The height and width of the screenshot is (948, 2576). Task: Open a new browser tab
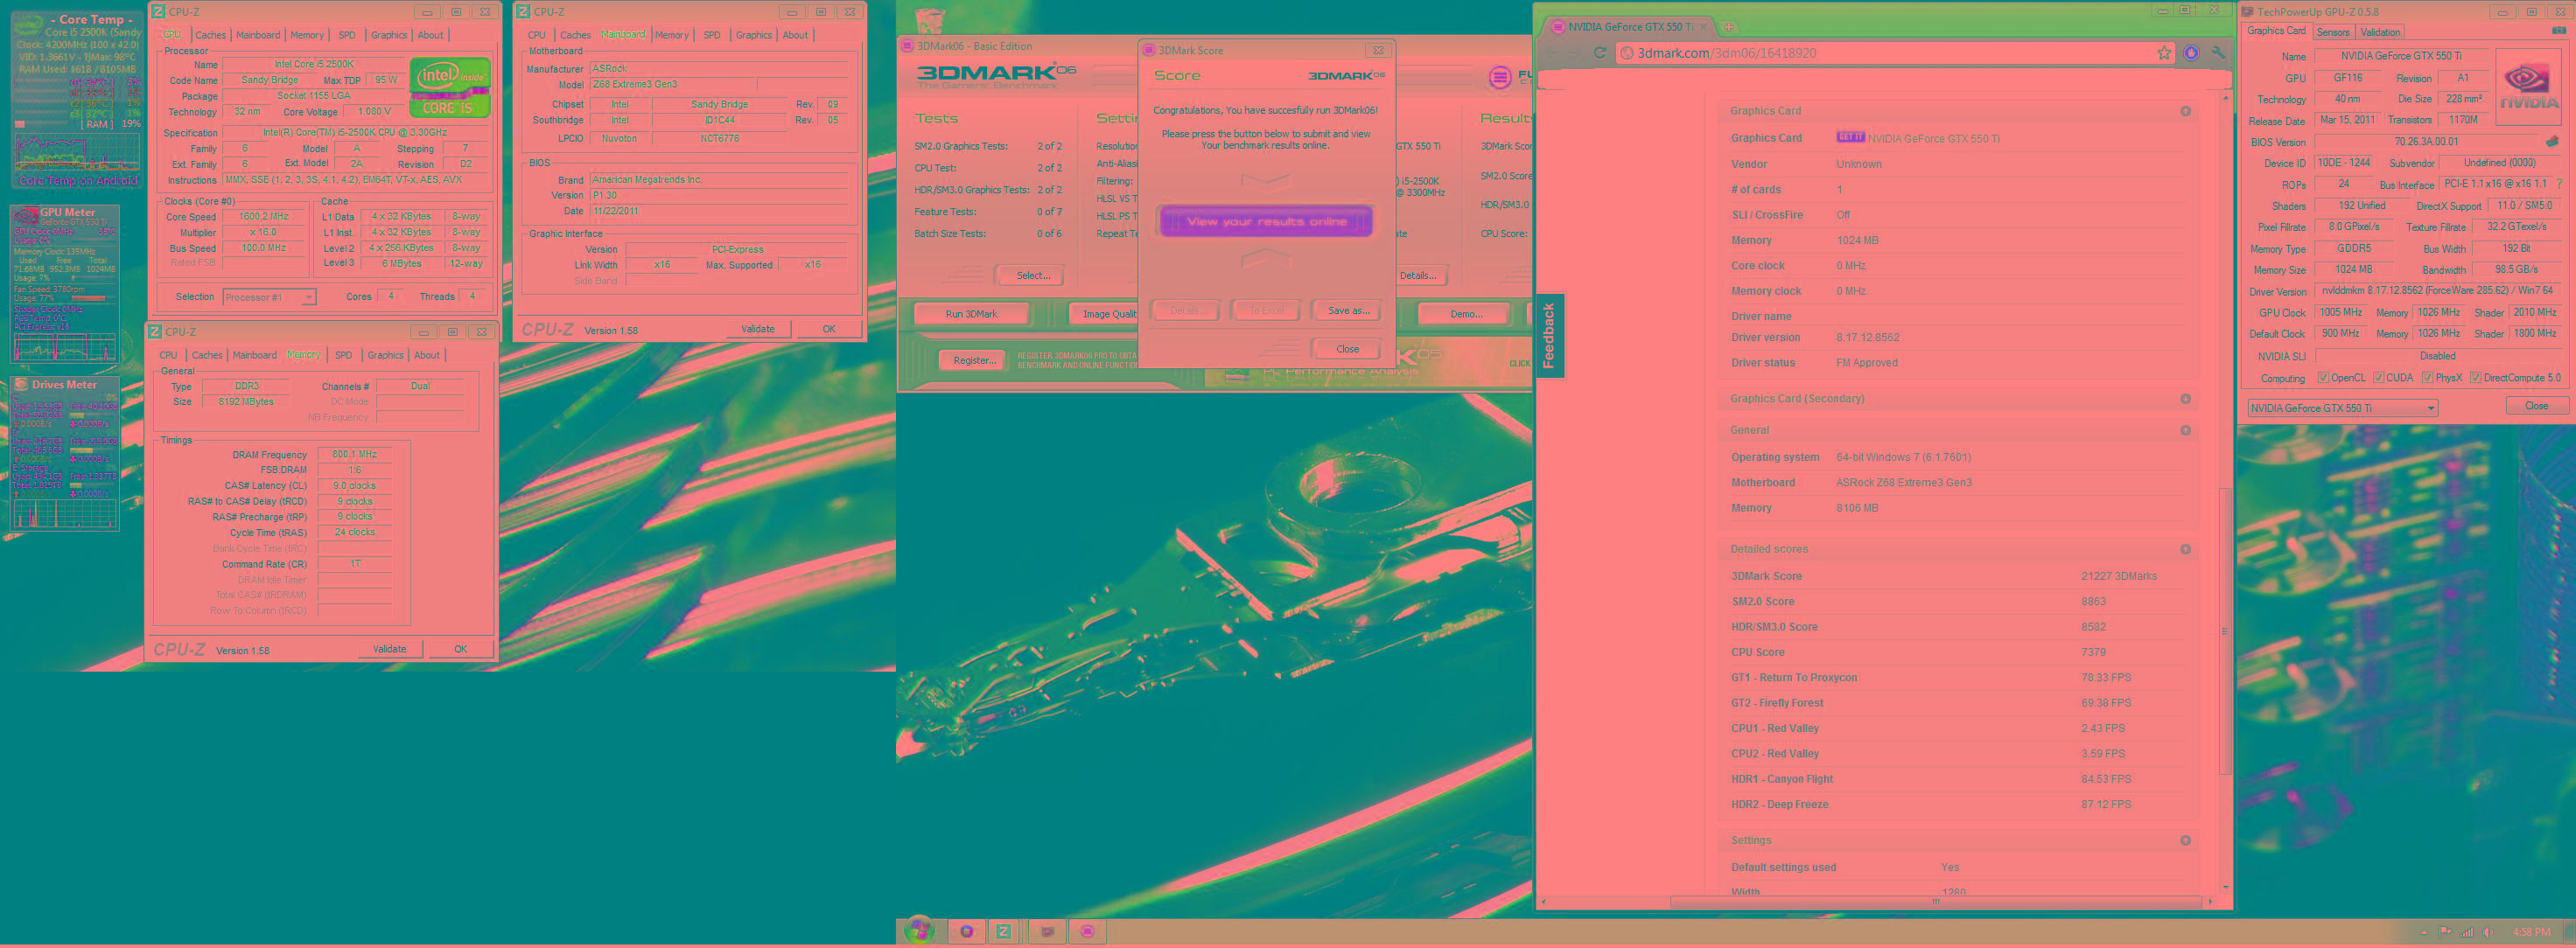coord(1729,27)
